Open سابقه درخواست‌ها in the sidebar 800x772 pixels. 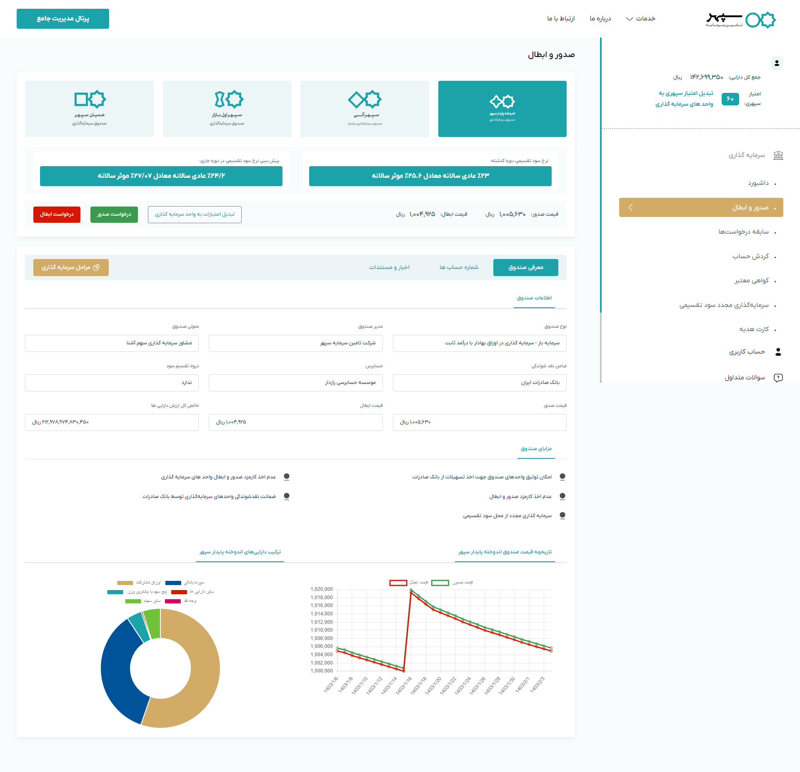click(x=743, y=232)
